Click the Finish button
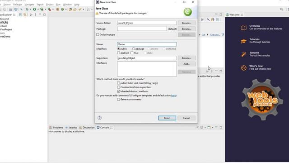289x163 pixels. (167, 118)
